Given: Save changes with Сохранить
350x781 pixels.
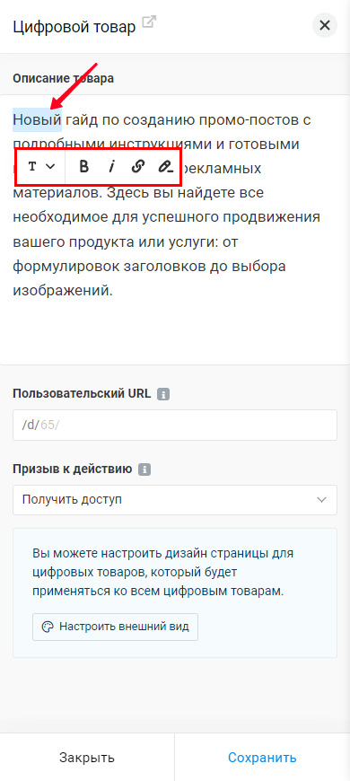Looking at the screenshot, I should (x=262, y=757).
